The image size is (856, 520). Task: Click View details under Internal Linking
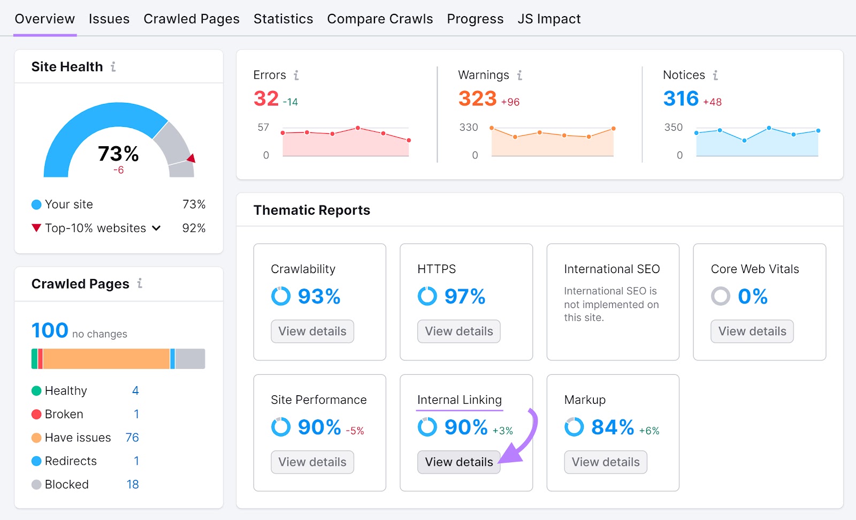(458, 462)
